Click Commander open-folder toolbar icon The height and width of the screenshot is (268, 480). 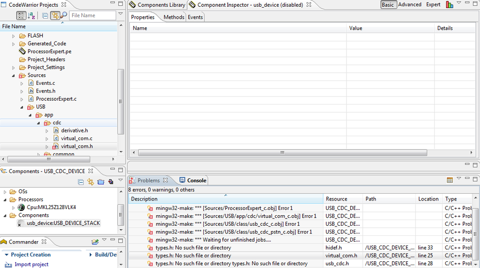click(95, 242)
